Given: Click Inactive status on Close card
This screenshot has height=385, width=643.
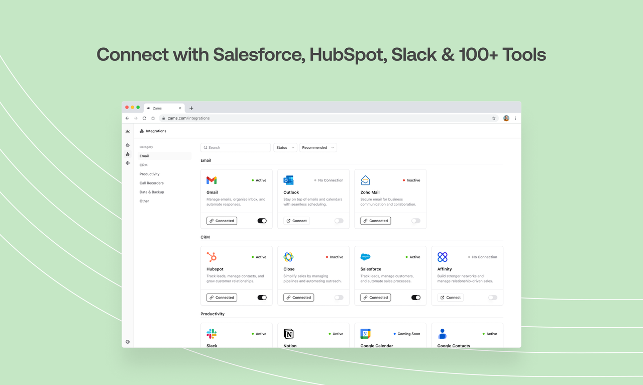Looking at the screenshot, I should click(x=335, y=257).
